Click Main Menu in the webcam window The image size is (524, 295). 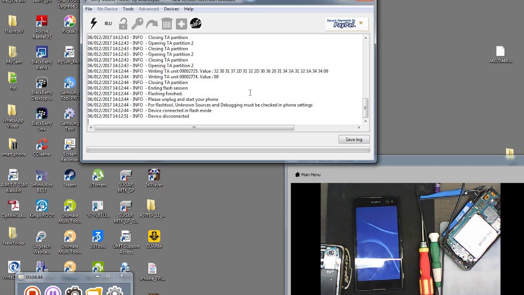pyautogui.click(x=307, y=175)
